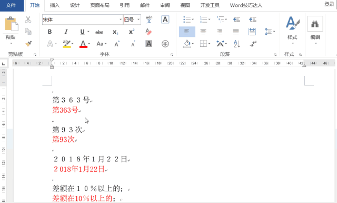The height and width of the screenshot is (203, 337).
Task: Open the font name dropdown
Action: tap(121, 20)
